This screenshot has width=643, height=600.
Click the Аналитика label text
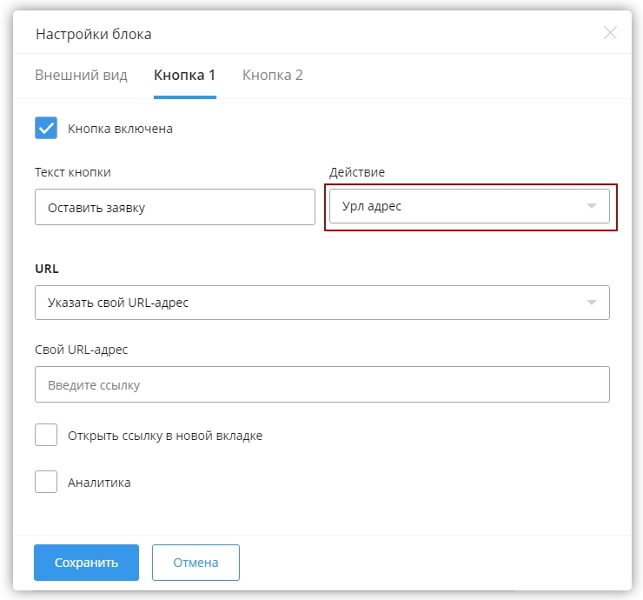click(x=99, y=482)
